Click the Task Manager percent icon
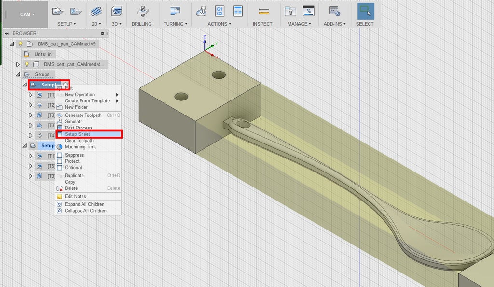This screenshot has width=494, height=287. point(308,11)
